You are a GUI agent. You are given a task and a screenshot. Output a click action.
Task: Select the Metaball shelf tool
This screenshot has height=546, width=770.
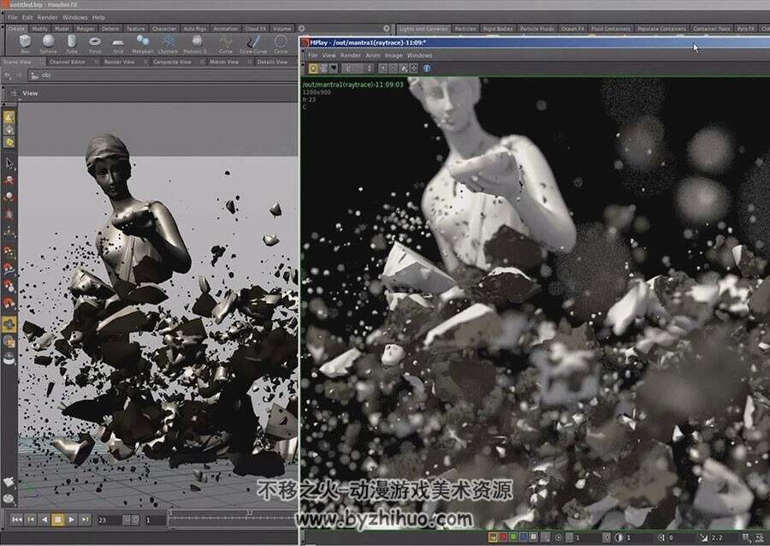143,44
